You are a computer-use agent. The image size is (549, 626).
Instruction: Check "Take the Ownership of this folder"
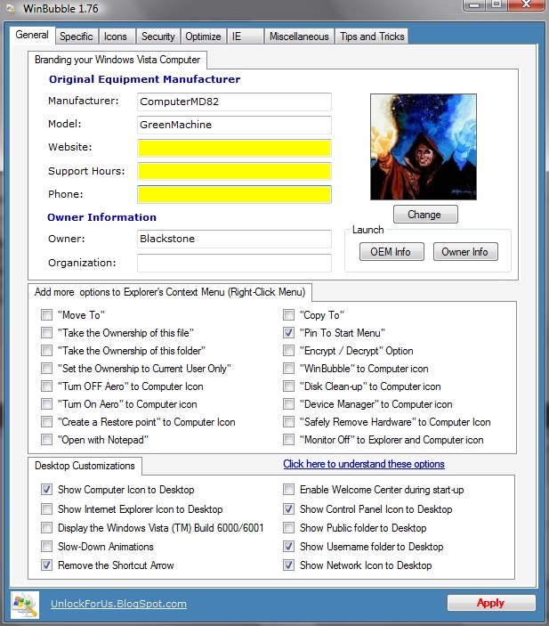[46, 351]
